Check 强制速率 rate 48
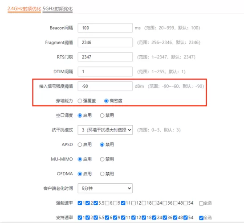Image resolution: width=244 pixels, height=223 pixels. (x=175, y=203)
